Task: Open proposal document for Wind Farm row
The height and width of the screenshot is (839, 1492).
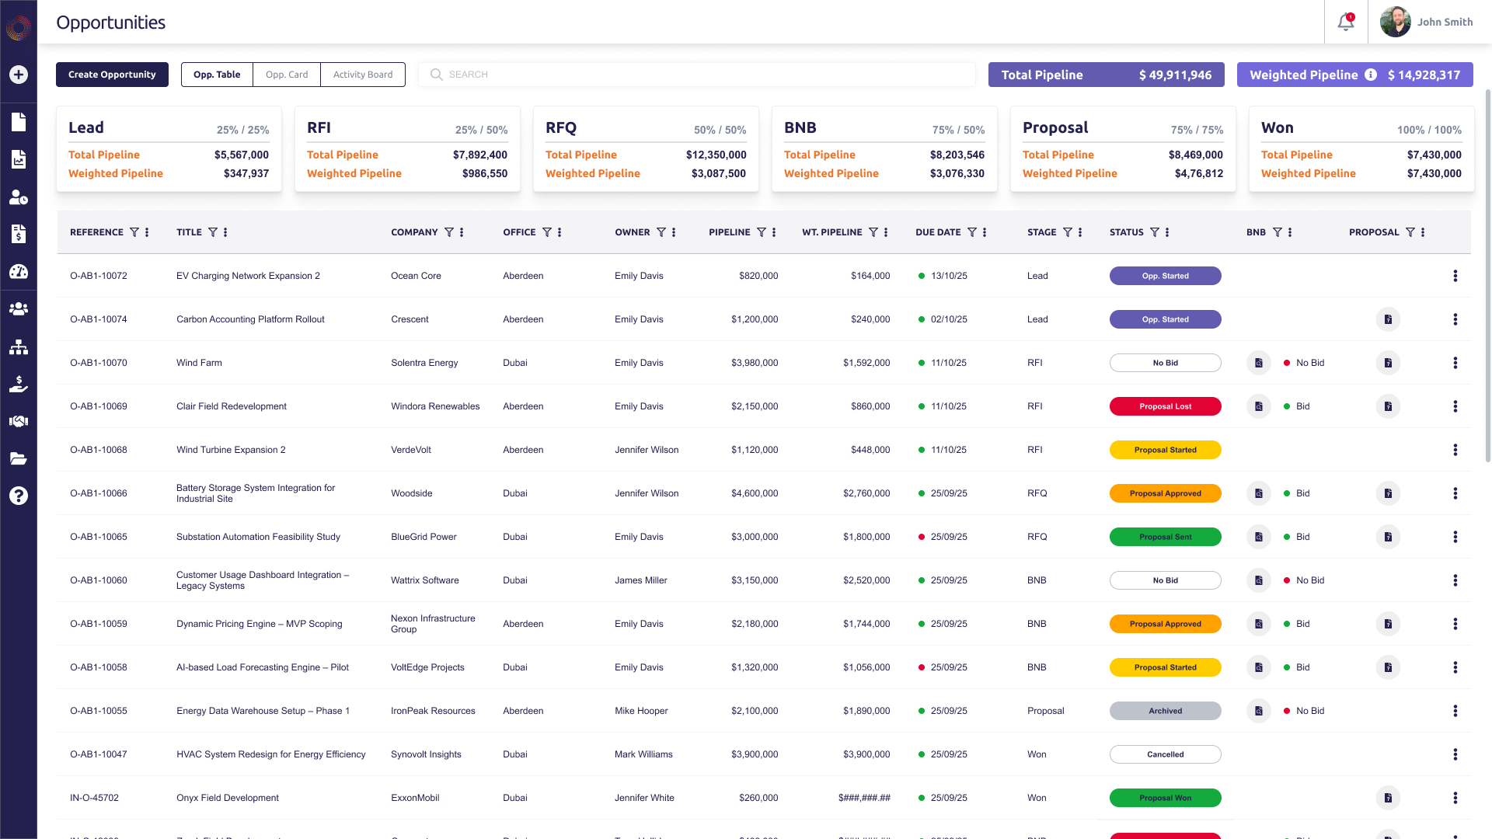Action: 1388,363
